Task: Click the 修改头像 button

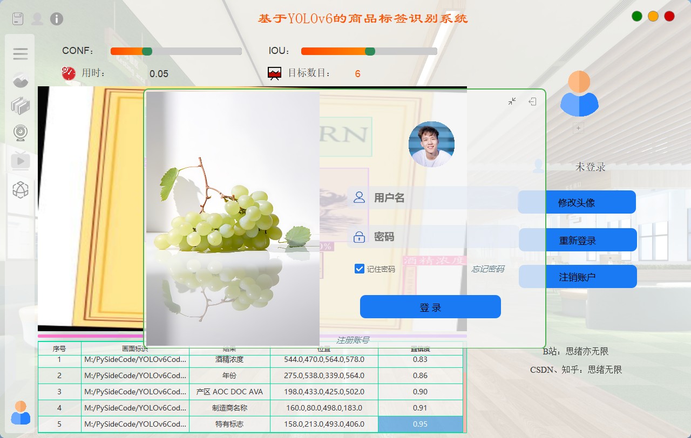Action: pyautogui.click(x=577, y=202)
